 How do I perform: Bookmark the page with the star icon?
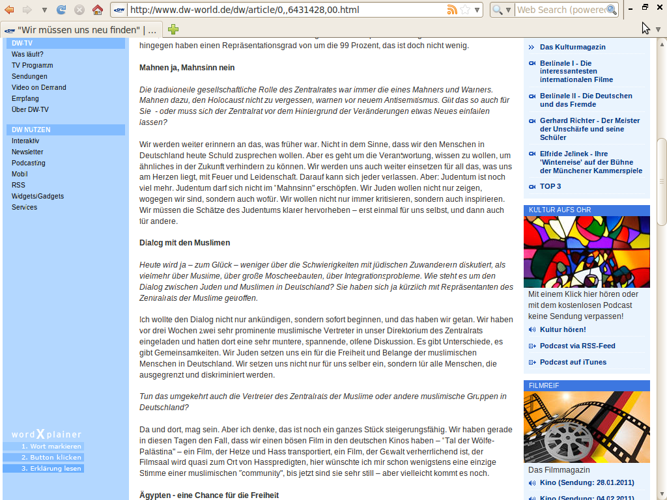coord(465,10)
